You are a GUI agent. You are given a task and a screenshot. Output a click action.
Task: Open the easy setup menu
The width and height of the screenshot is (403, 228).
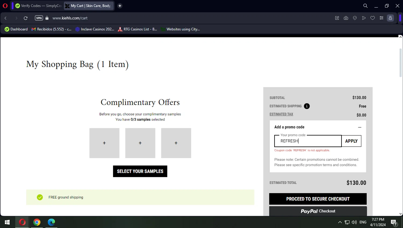click(x=381, y=18)
